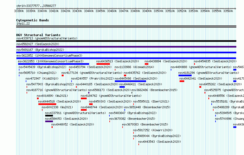Click nsv5535181 variant label
The height and width of the screenshot is (155, 244).
tap(228, 101)
